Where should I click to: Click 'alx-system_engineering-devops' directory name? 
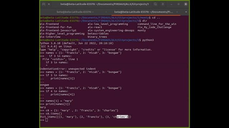111,31
